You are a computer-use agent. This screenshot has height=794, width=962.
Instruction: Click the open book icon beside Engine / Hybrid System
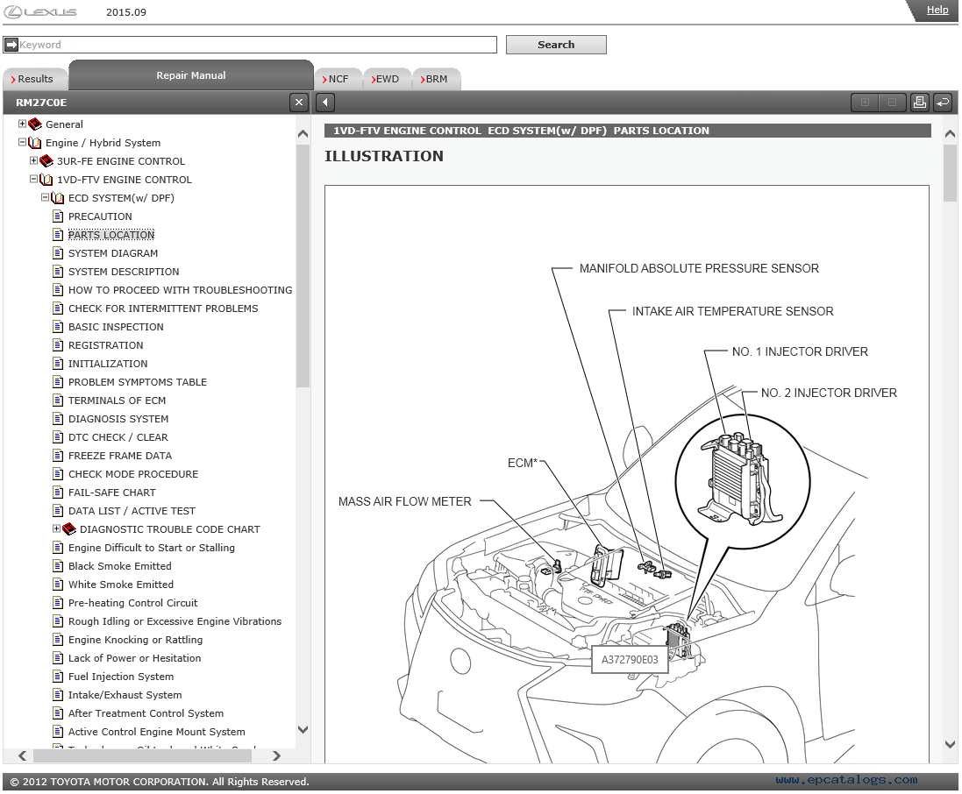[x=35, y=143]
